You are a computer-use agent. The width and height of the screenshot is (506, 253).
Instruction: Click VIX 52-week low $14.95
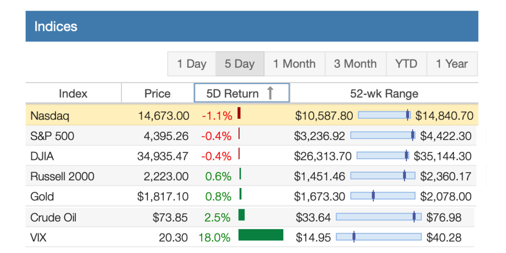click(313, 238)
